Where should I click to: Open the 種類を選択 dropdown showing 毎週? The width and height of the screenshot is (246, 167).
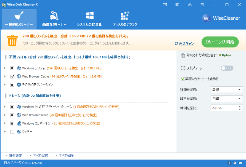227,90
